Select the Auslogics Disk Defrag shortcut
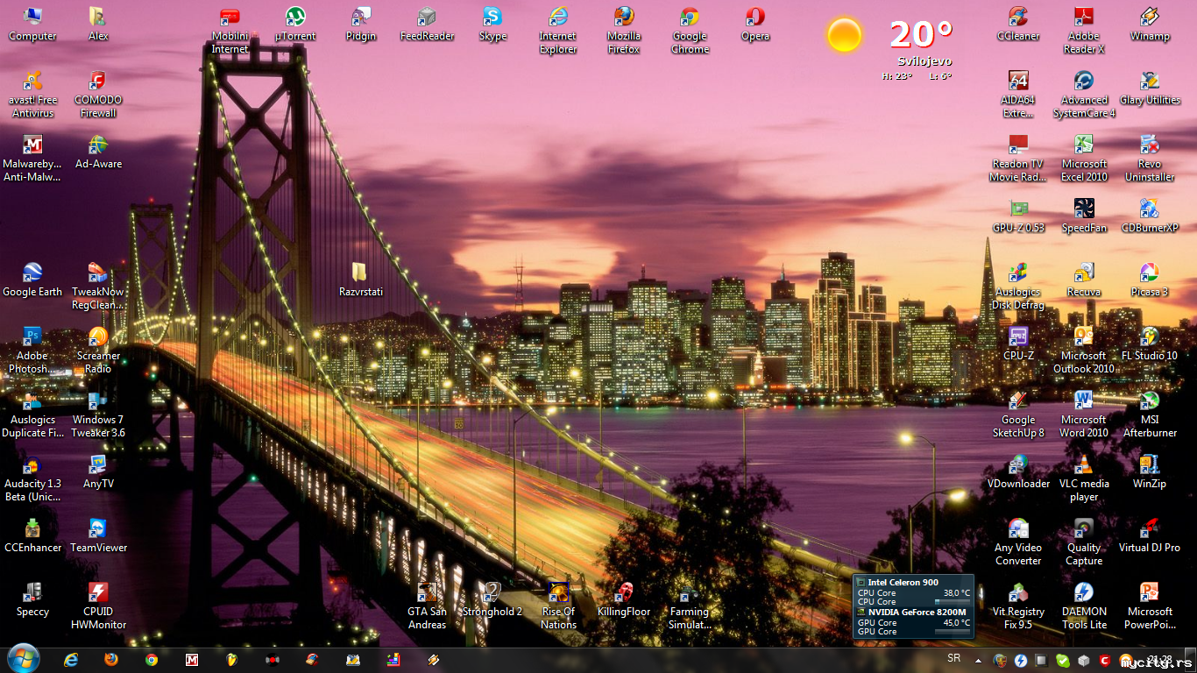Image resolution: width=1197 pixels, height=673 pixels. point(1018,287)
